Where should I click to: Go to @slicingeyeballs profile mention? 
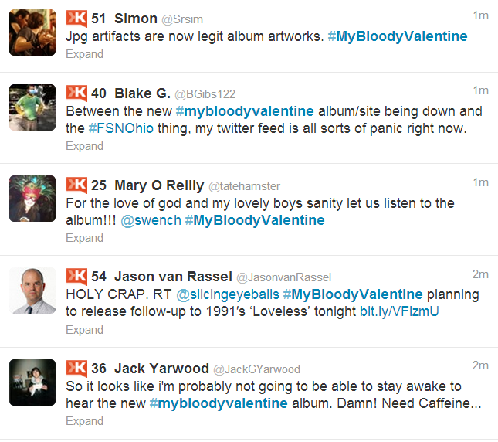pyautogui.click(x=228, y=294)
